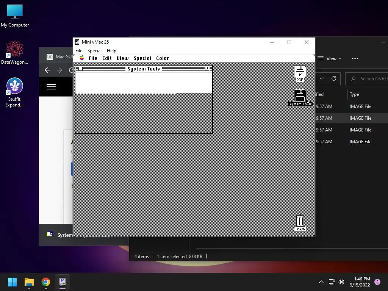The height and width of the screenshot is (291, 388).
Task: Open the StuffIt Expander desktop shortcut
Action: coord(15,92)
